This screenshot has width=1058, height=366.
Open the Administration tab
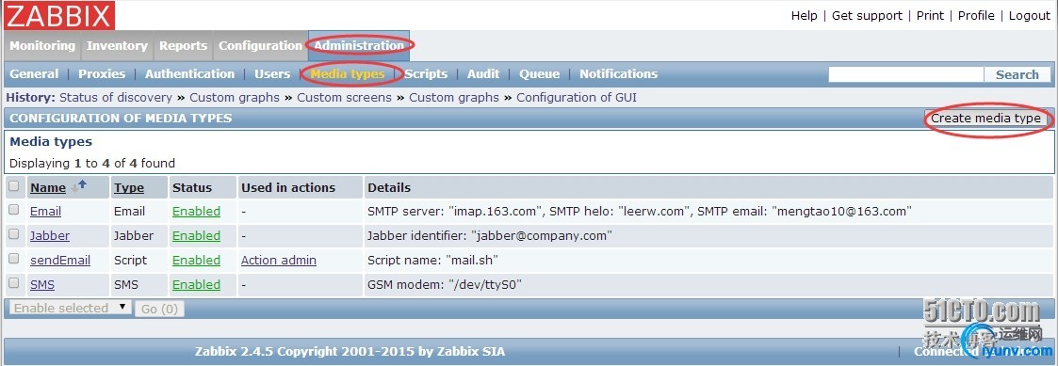click(x=359, y=46)
